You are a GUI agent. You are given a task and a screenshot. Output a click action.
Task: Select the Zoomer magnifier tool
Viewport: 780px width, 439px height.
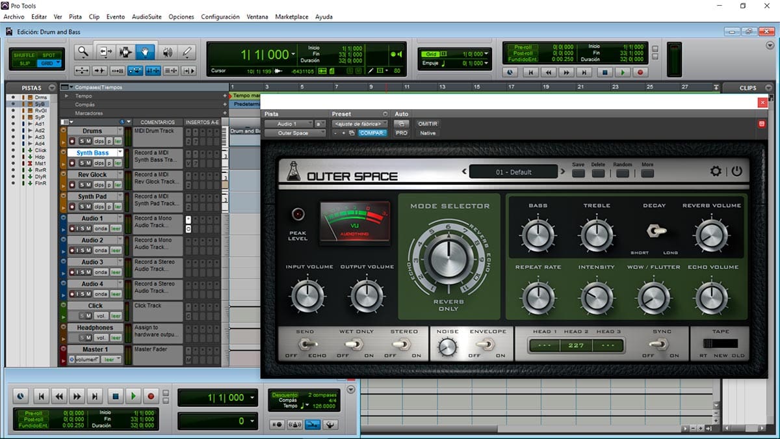(x=83, y=52)
